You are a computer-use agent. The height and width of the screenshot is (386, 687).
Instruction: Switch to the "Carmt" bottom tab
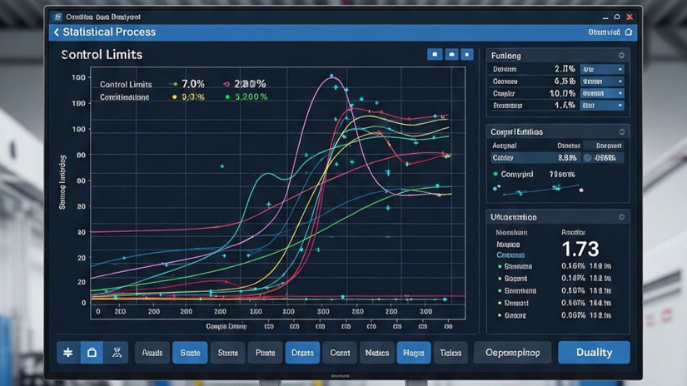click(x=340, y=352)
